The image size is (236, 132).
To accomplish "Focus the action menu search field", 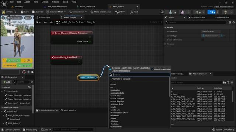I will click(x=140, y=74).
